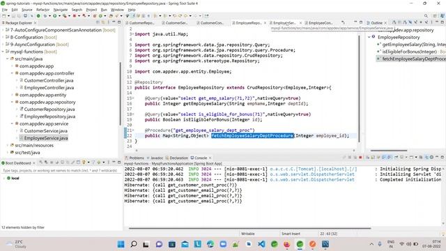The width and height of the screenshot is (446, 251).
Task: Select CustomerService.java in Package Explorer
Action: click(x=45, y=131)
